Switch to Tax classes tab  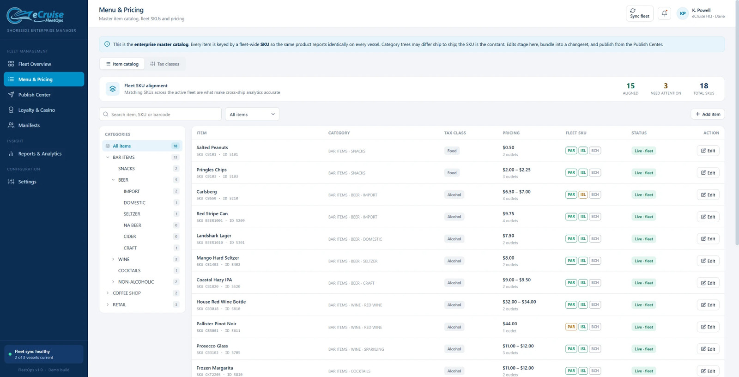pyautogui.click(x=165, y=64)
